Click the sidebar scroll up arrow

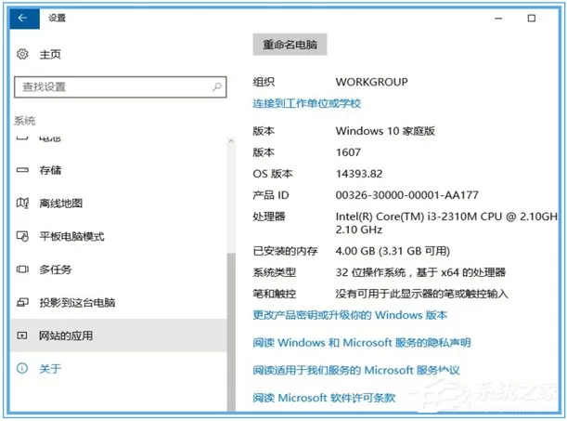(231, 141)
